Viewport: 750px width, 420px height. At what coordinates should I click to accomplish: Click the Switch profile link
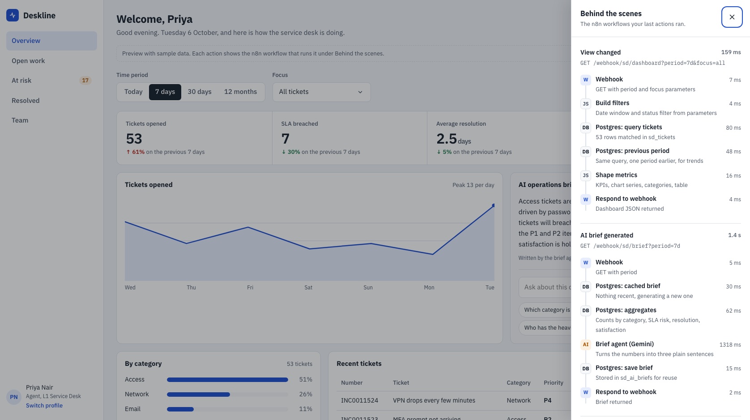click(x=44, y=406)
